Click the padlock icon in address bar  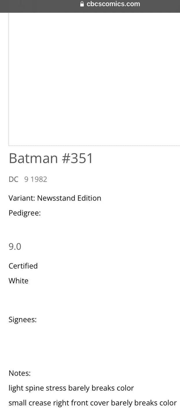tap(82, 4)
